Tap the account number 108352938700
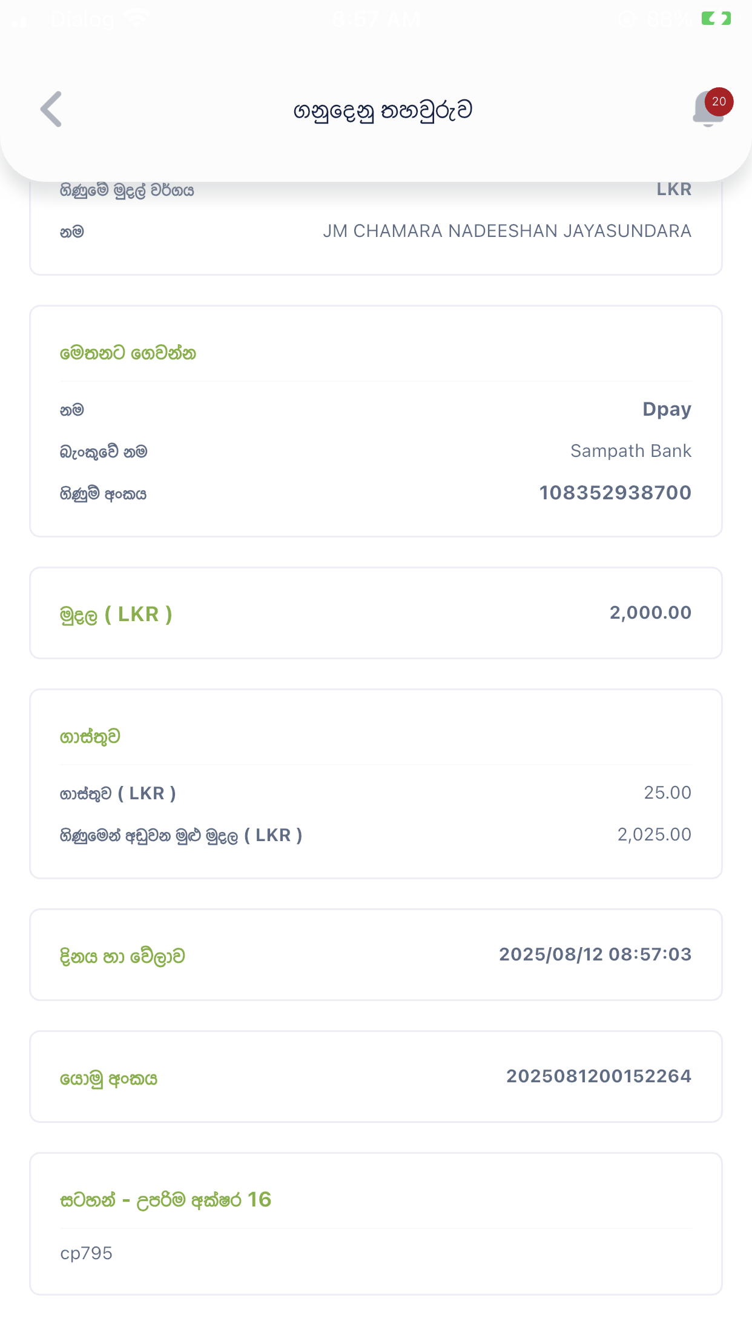The image size is (752, 1338). (x=615, y=493)
